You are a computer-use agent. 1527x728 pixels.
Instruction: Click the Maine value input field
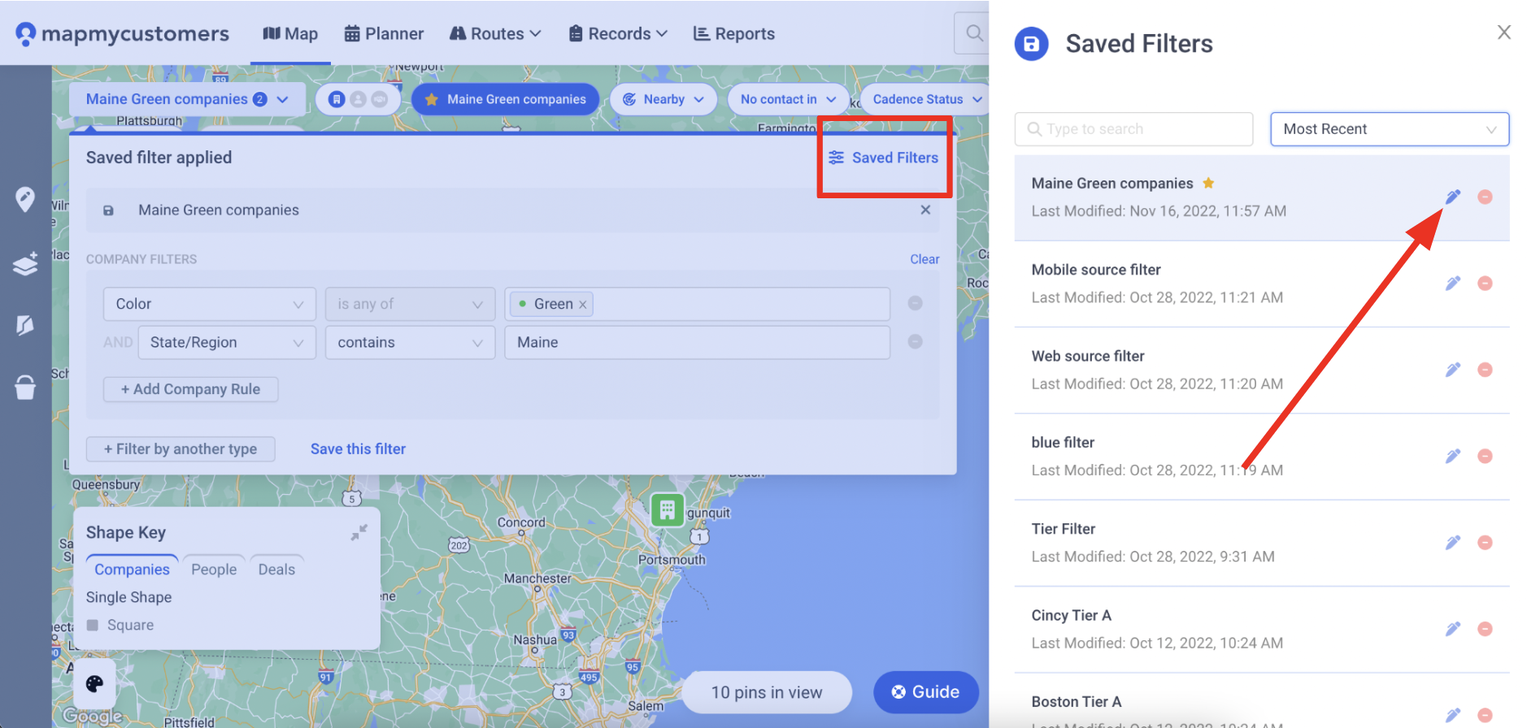coord(698,343)
